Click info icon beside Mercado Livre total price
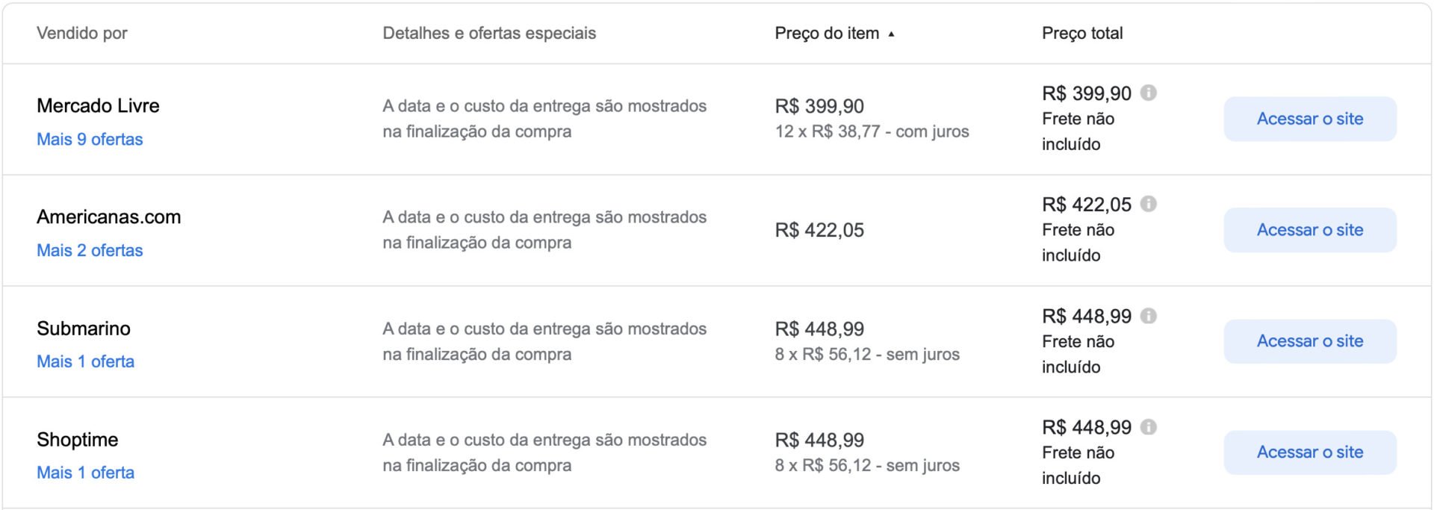This screenshot has height=510, width=1434. (x=1149, y=93)
